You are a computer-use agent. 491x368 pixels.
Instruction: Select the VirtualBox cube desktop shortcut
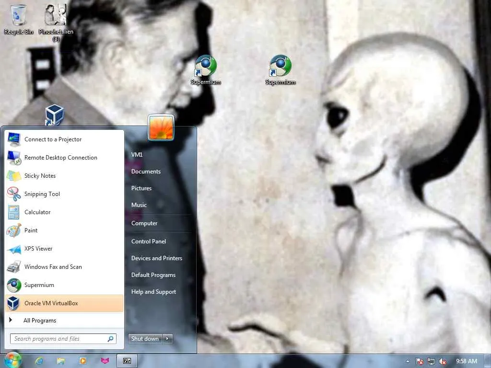(54, 115)
